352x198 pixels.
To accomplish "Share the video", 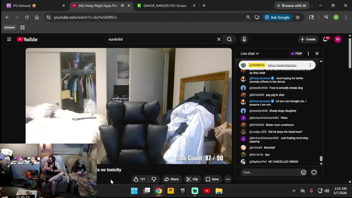I will (x=172, y=179).
